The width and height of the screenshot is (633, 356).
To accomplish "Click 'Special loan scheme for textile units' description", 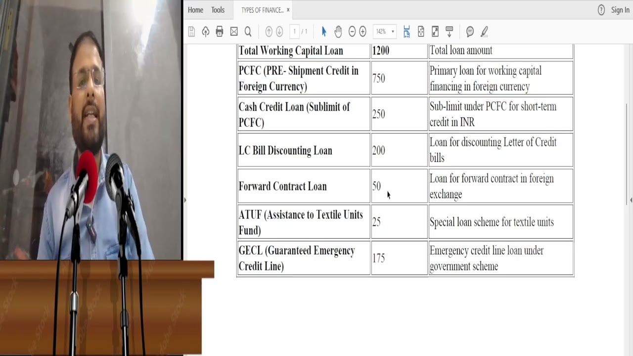I will [492, 222].
